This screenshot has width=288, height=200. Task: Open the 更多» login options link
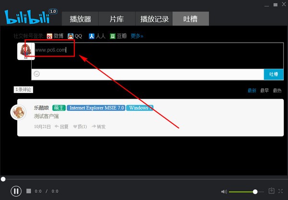pos(137,36)
